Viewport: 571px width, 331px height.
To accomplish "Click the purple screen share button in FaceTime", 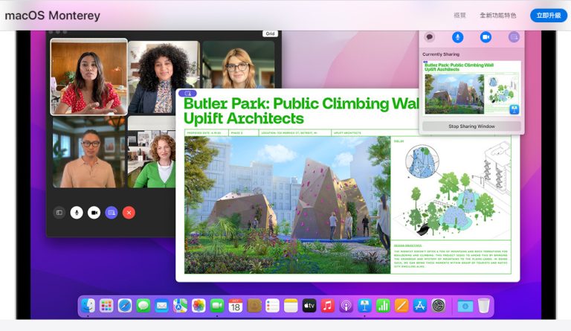I will coord(112,213).
